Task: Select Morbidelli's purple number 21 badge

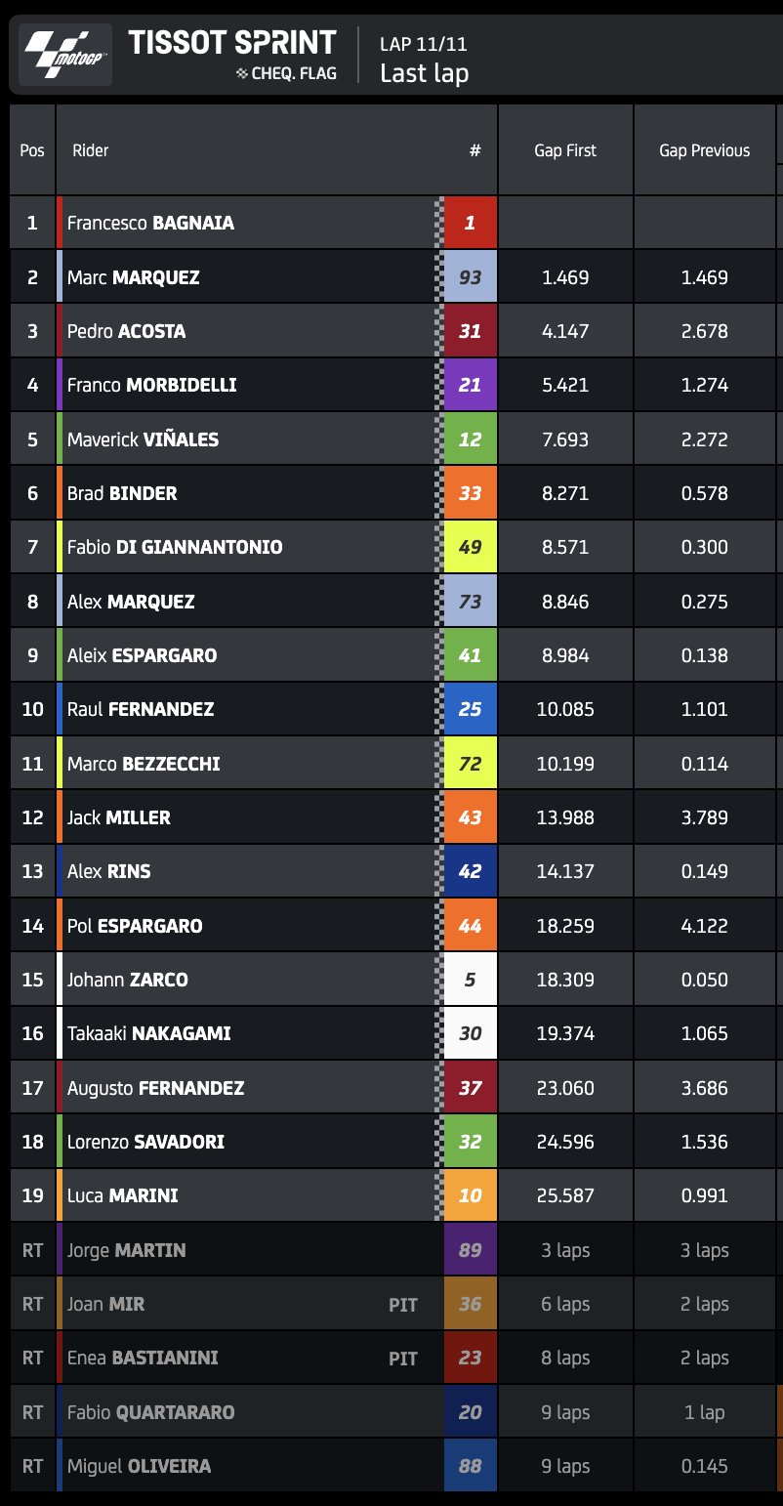Action: (470, 385)
